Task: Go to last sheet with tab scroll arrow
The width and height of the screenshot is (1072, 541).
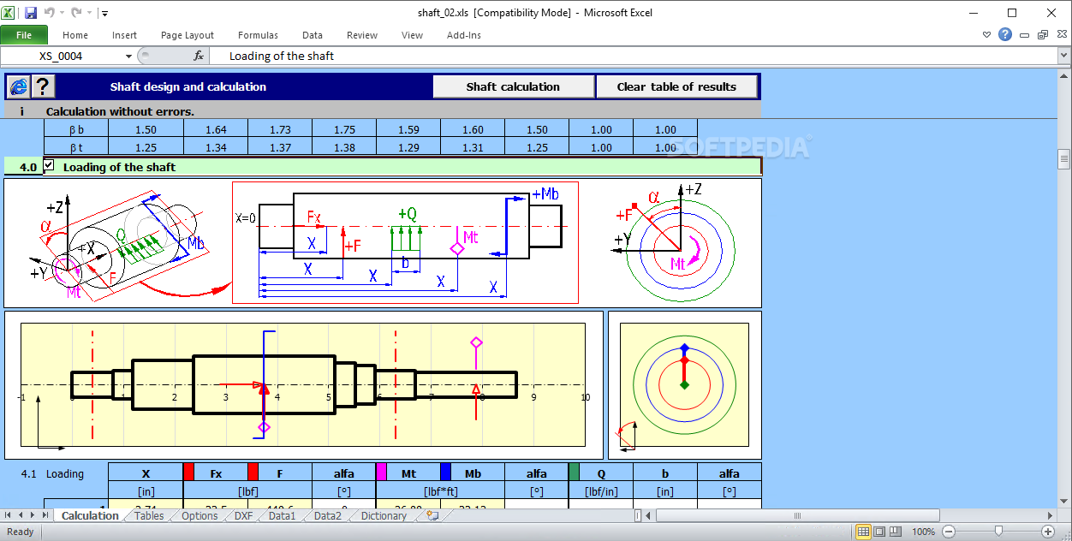Action: (x=45, y=515)
